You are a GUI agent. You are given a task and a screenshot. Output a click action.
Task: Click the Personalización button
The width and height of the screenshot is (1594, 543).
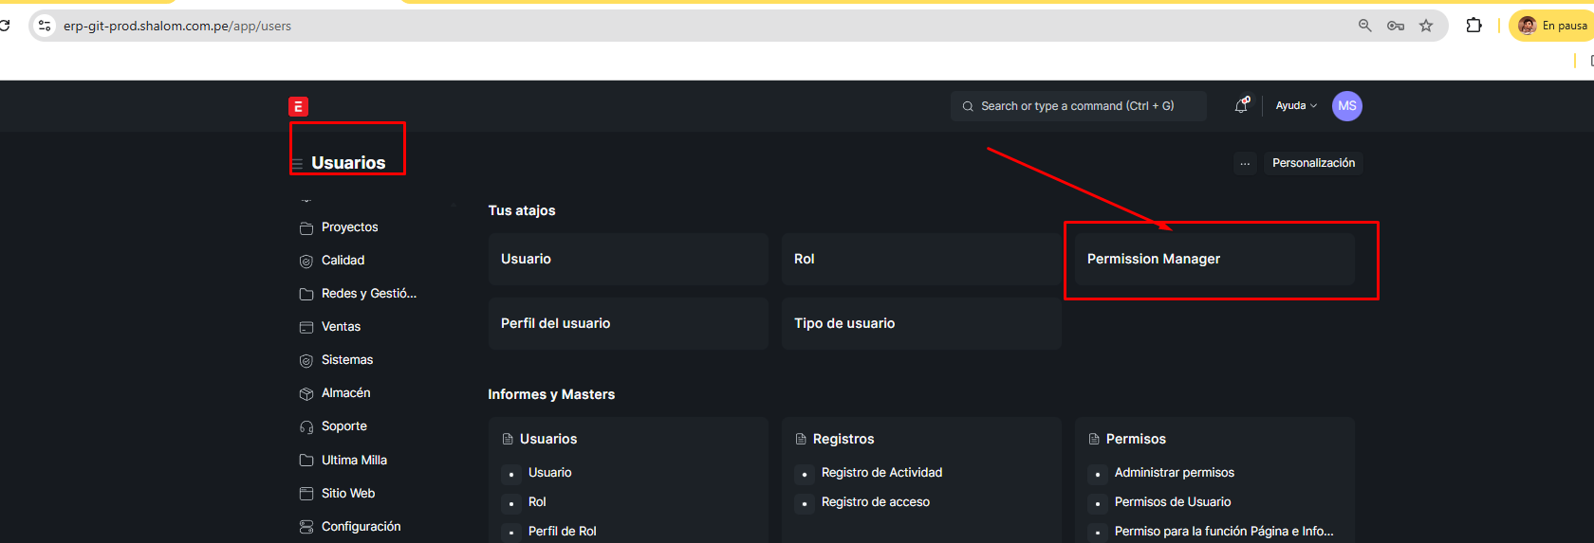coord(1313,163)
